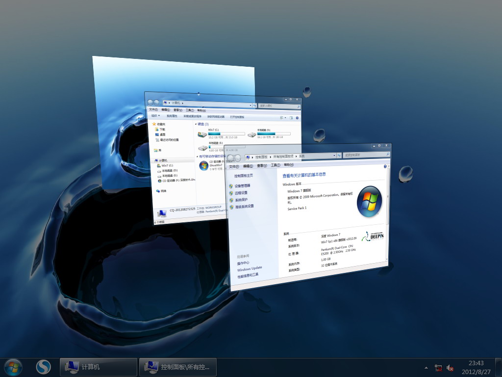Open the muted volume tray icon

(x=450, y=368)
